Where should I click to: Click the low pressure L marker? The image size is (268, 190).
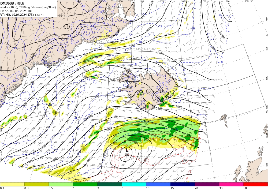[127, 151]
